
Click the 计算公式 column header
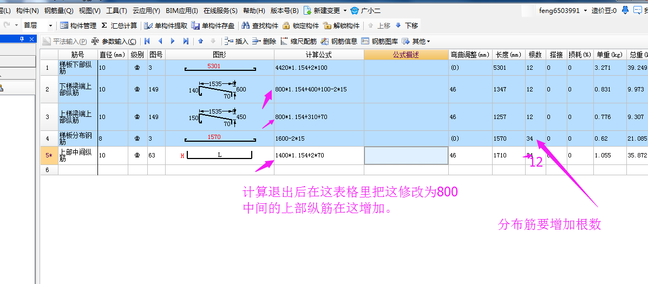pyautogui.click(x=319, y=55)
